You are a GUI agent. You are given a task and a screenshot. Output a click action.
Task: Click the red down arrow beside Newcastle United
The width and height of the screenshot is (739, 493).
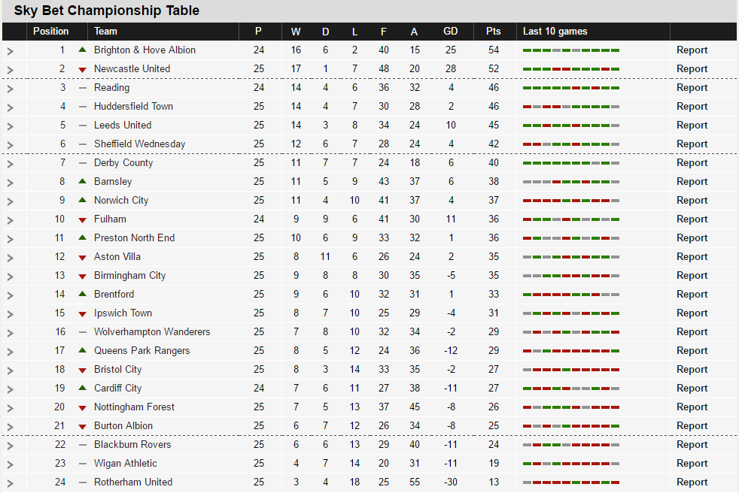click(x=83, y=70)
